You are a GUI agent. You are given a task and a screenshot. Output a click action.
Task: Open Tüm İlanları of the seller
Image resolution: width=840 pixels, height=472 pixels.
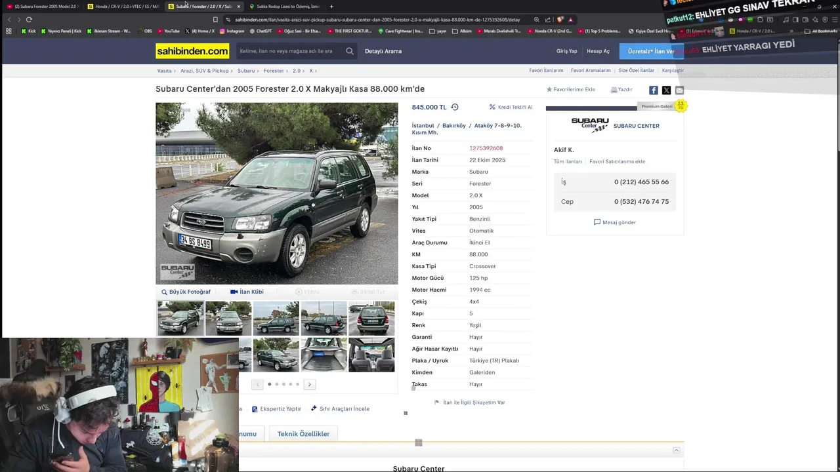568,161
